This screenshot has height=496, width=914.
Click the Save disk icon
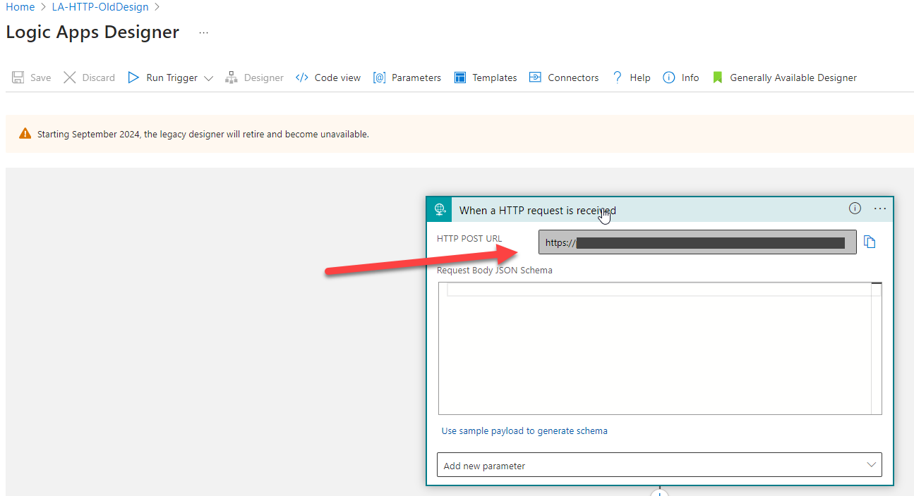18,77
